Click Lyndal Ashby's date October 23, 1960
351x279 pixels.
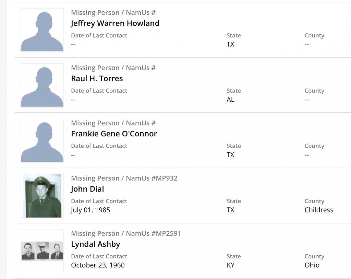98,265
